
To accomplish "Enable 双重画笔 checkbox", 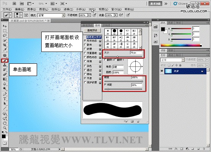I will pos(85,53).
